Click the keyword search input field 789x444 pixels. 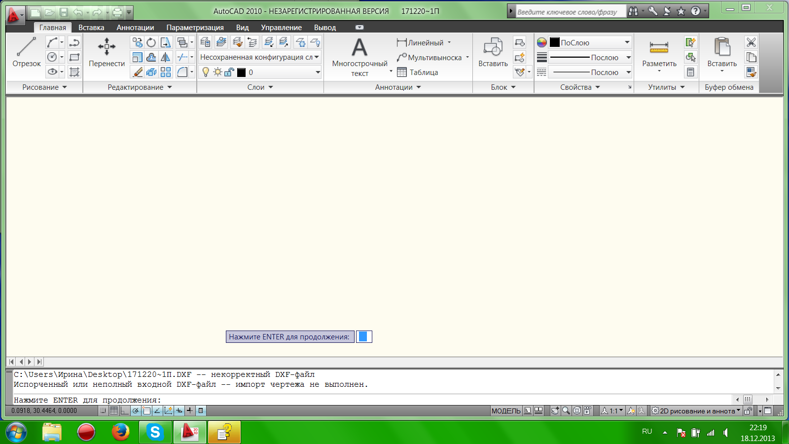(570, 11)
